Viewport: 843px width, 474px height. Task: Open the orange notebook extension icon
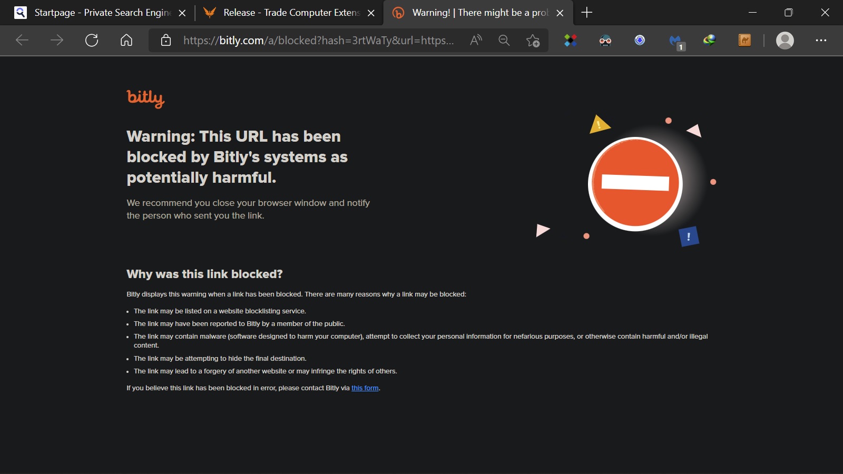[x=744, y=40]
